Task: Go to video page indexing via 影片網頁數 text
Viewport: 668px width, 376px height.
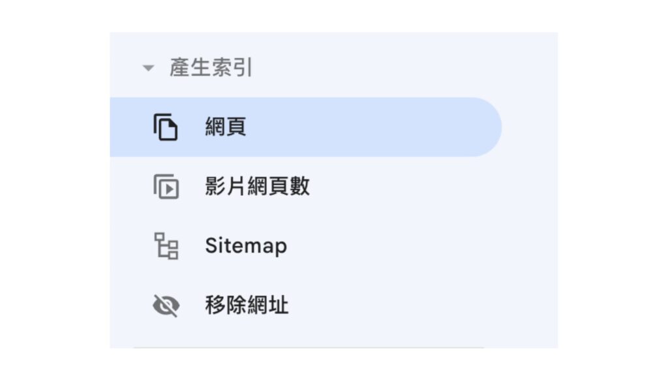Action: click(x=257, y=186)
